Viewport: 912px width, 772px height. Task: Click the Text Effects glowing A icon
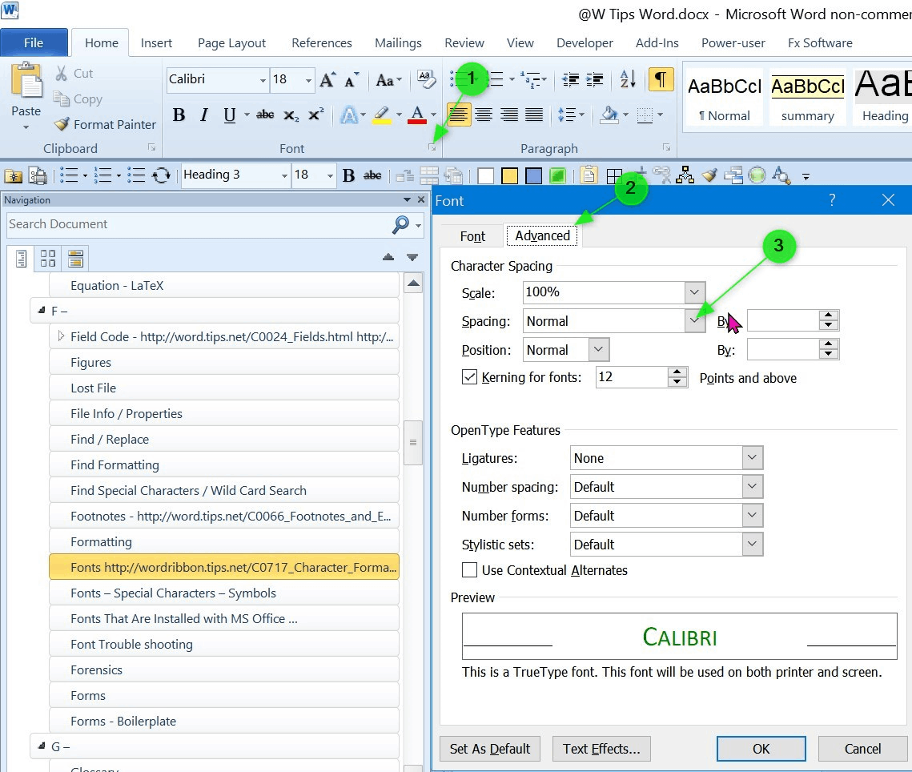[348, 115]
